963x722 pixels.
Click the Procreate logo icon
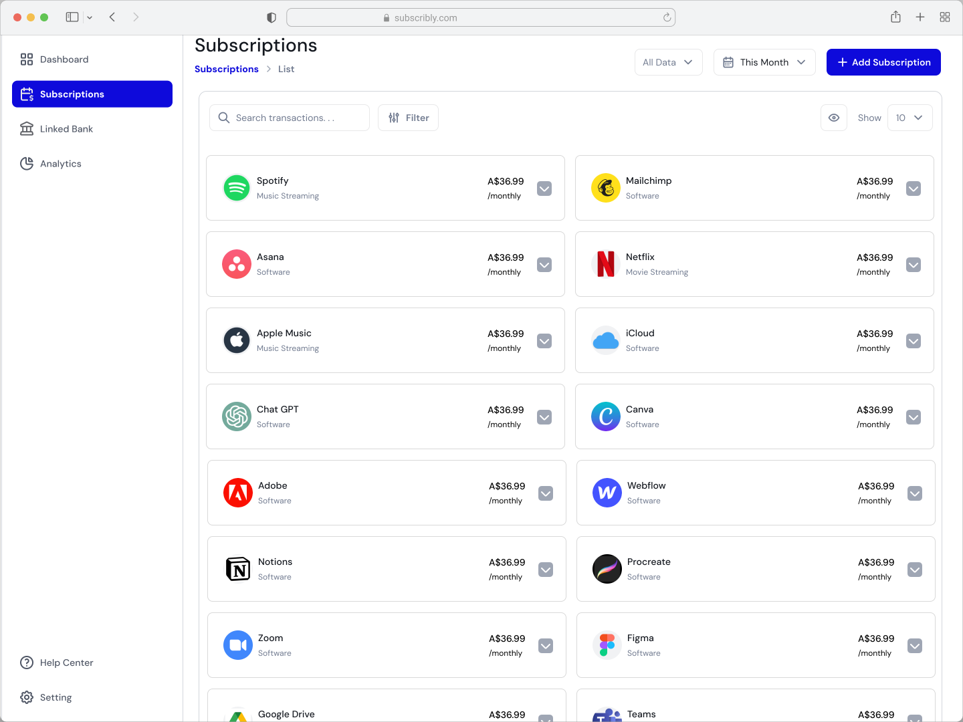pos(607,569)
